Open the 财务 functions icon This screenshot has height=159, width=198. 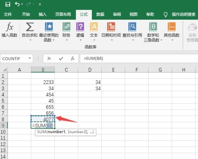point(67,27)
